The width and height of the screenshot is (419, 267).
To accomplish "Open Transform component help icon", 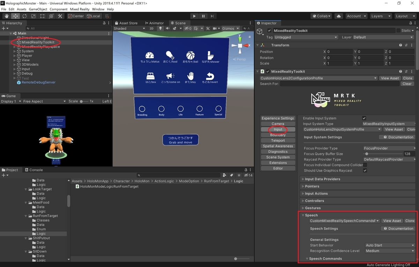I will coord(401,45).
